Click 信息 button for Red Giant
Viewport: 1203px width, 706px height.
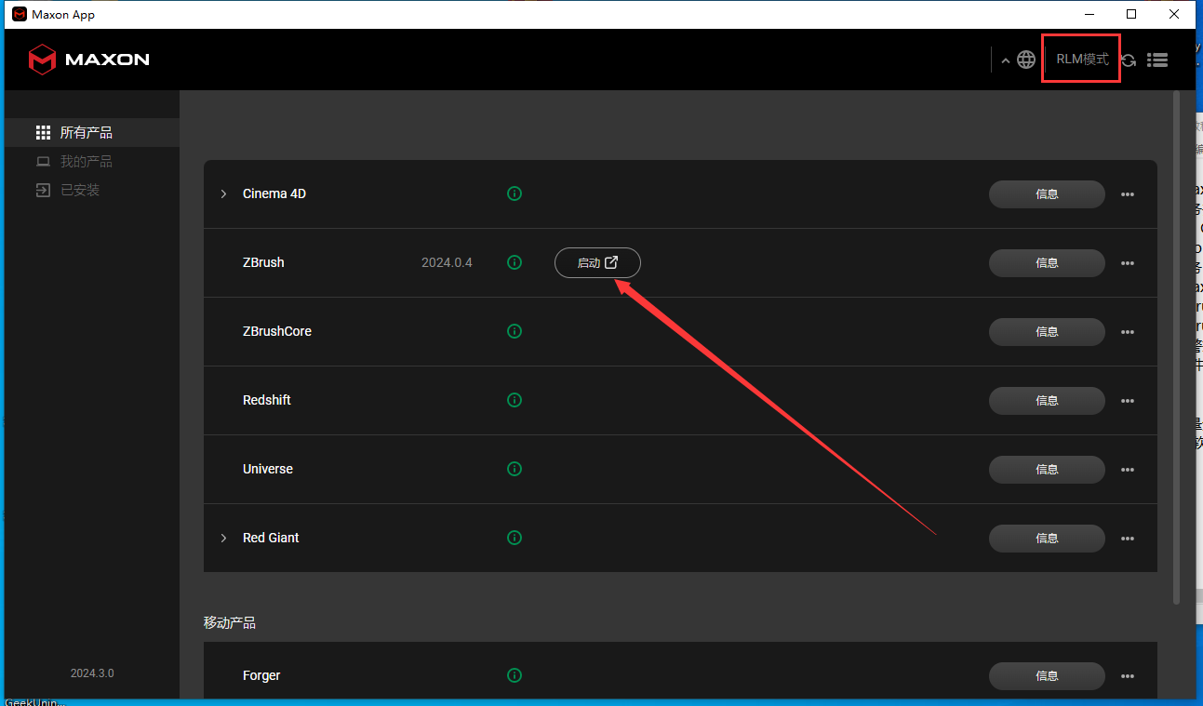[1047, 539]
